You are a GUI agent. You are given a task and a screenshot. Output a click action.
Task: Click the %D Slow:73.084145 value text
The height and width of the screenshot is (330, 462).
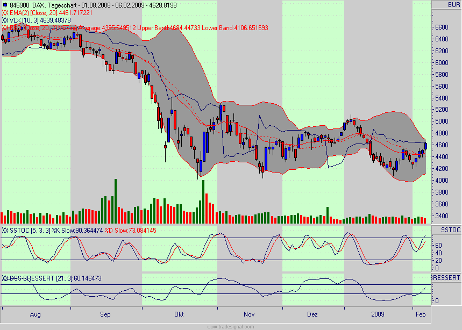132,230
